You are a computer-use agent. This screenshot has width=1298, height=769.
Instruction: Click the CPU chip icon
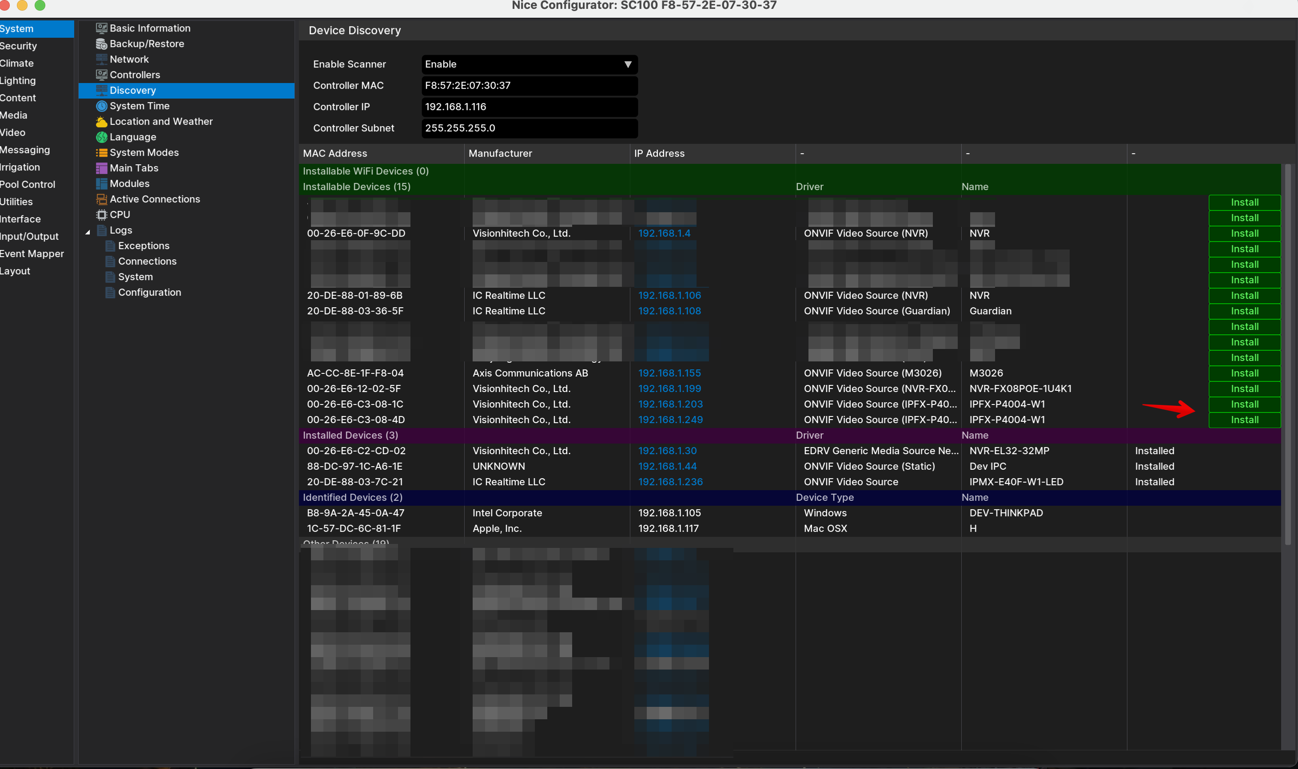[102, 214]
